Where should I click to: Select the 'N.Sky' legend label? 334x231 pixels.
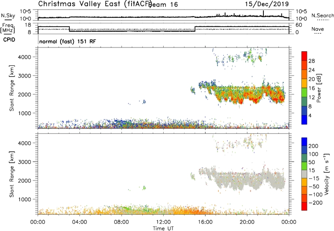(x=8, y=15)
